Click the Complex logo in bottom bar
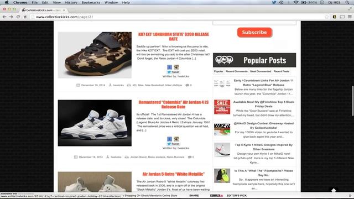354x199 pixels. [x=216, y=196]
